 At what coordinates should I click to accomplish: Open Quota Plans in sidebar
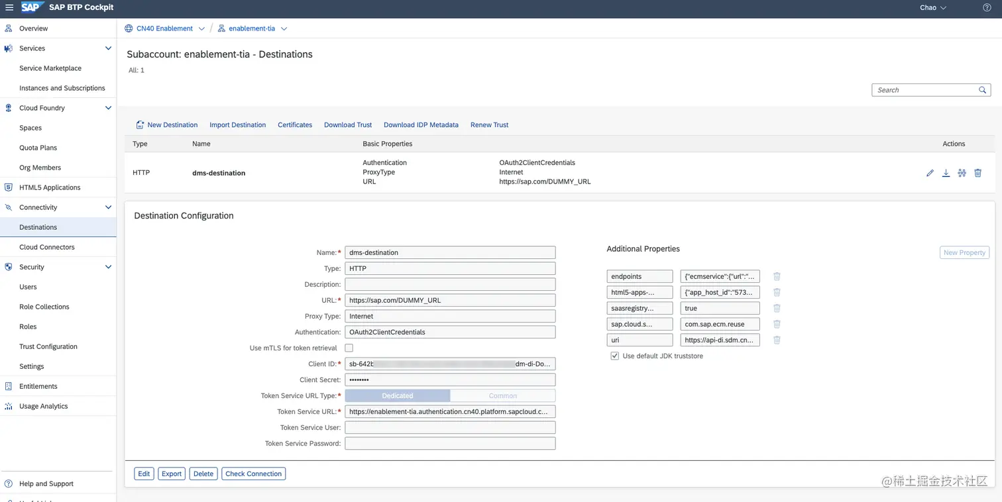38,148
